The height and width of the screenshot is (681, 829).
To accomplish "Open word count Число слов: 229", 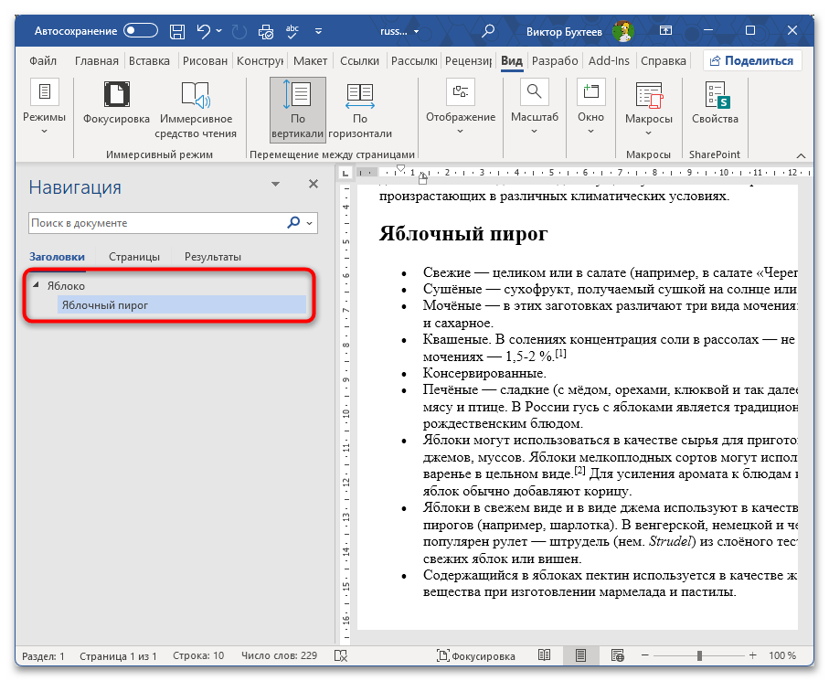I will [x=279, y=656].
